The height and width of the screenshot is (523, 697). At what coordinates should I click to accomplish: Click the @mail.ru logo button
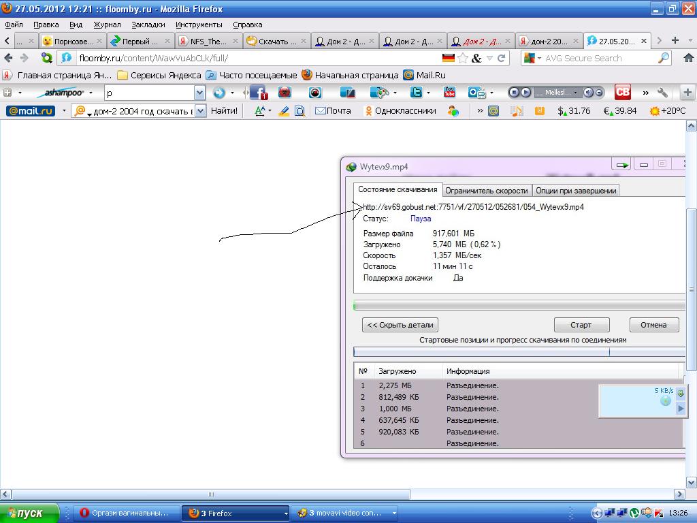[x=31, y=111]
